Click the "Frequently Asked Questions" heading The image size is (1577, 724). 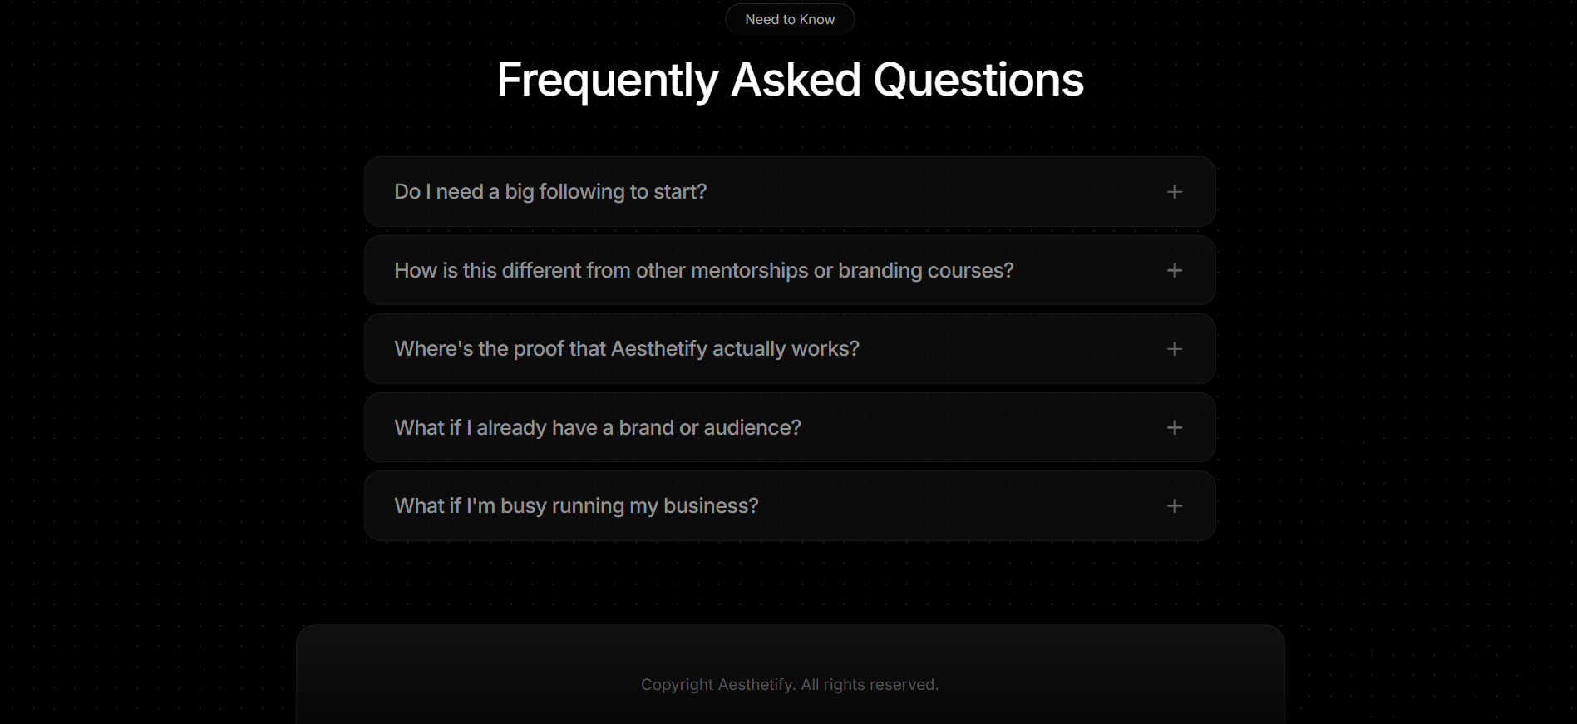tap(790, 80)
